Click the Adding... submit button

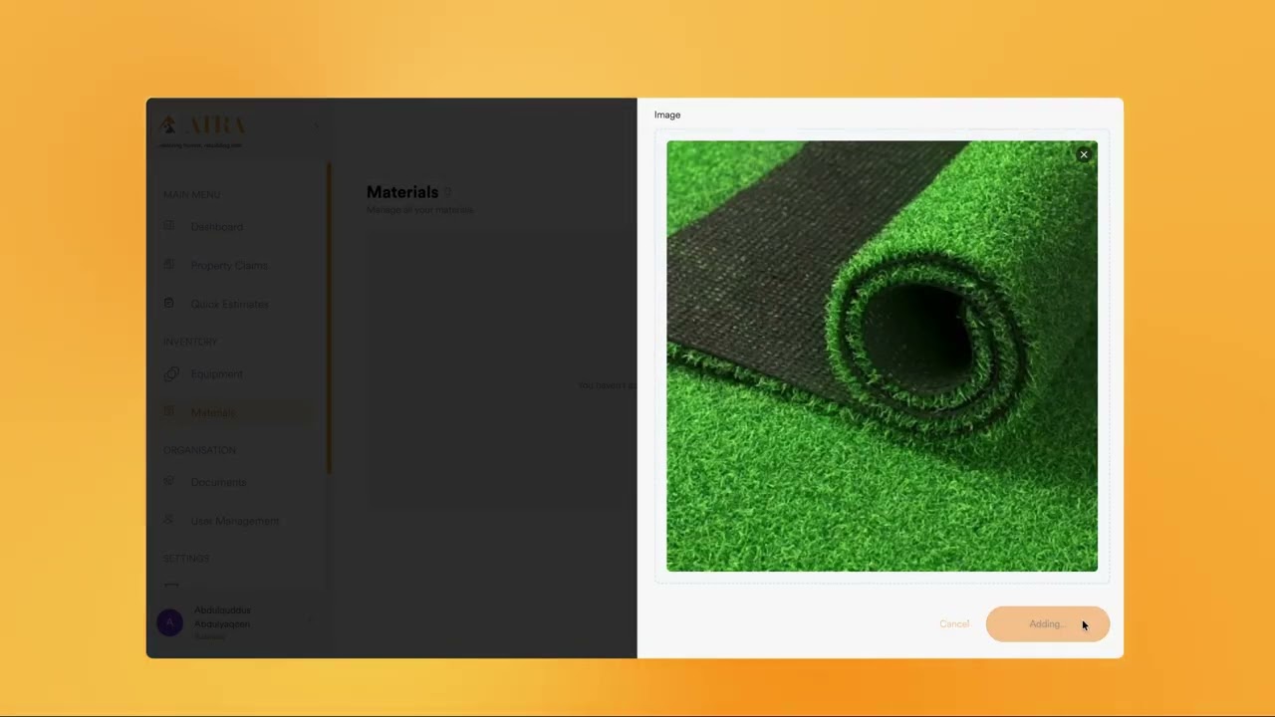[1047, 624]
